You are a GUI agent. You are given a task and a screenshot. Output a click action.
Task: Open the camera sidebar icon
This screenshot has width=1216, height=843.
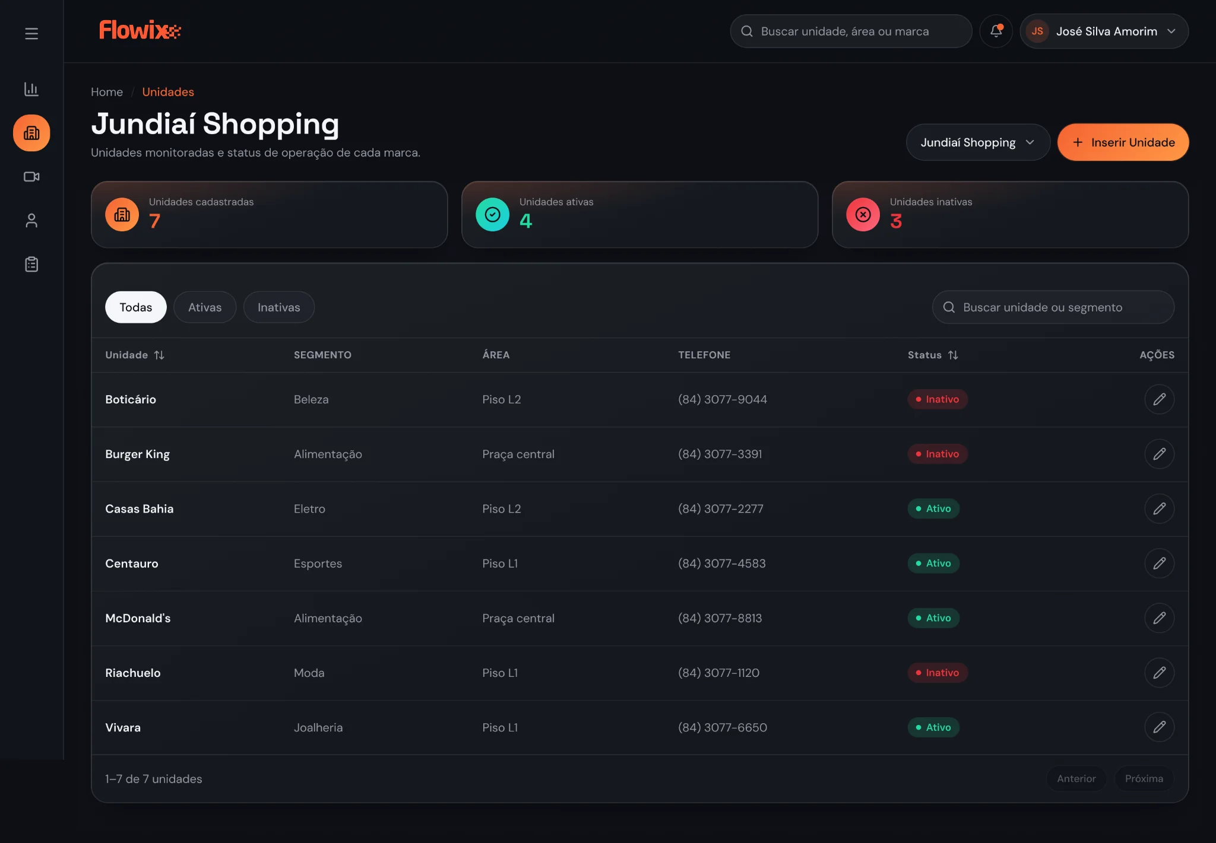pyautogui.click(x=31, y=177)
